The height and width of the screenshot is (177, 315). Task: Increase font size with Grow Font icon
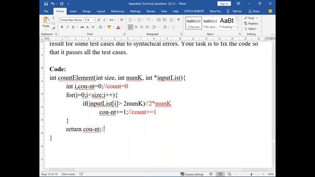pyautogui.click(x=99, y=20)
